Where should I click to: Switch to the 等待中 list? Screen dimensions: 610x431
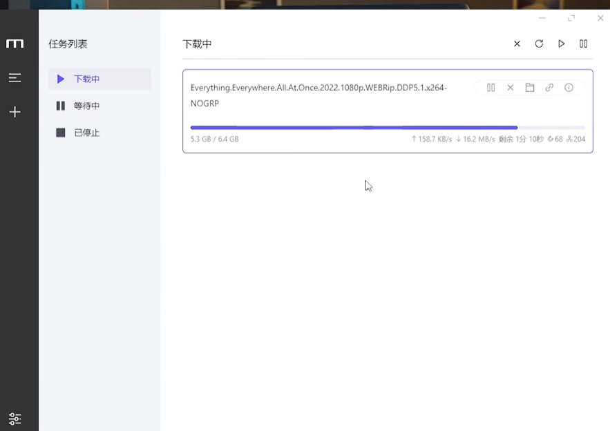point(99,106)
